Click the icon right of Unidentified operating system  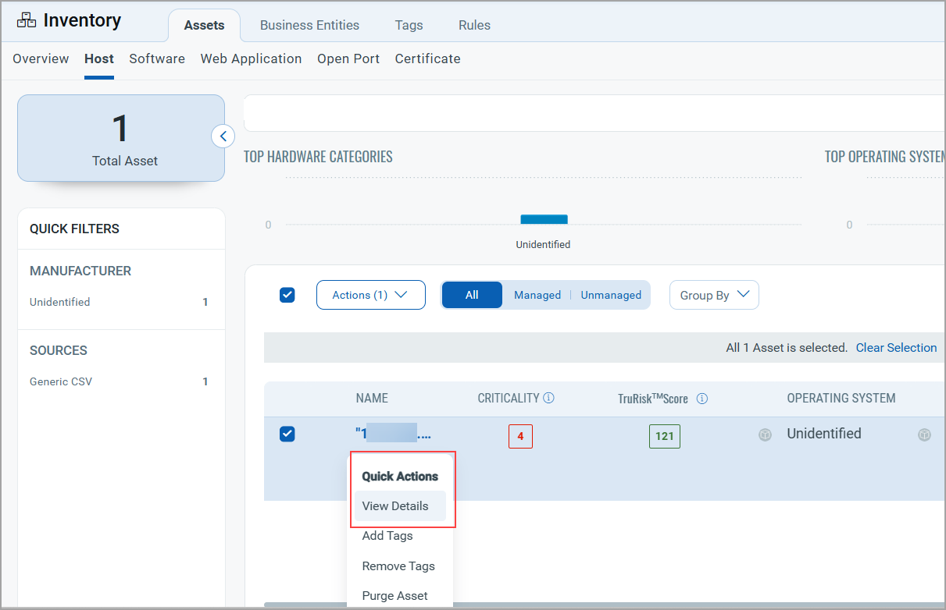924,435
